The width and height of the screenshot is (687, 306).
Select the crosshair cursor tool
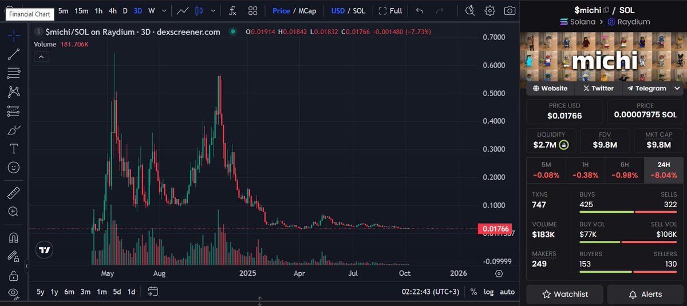pos(14,35)
